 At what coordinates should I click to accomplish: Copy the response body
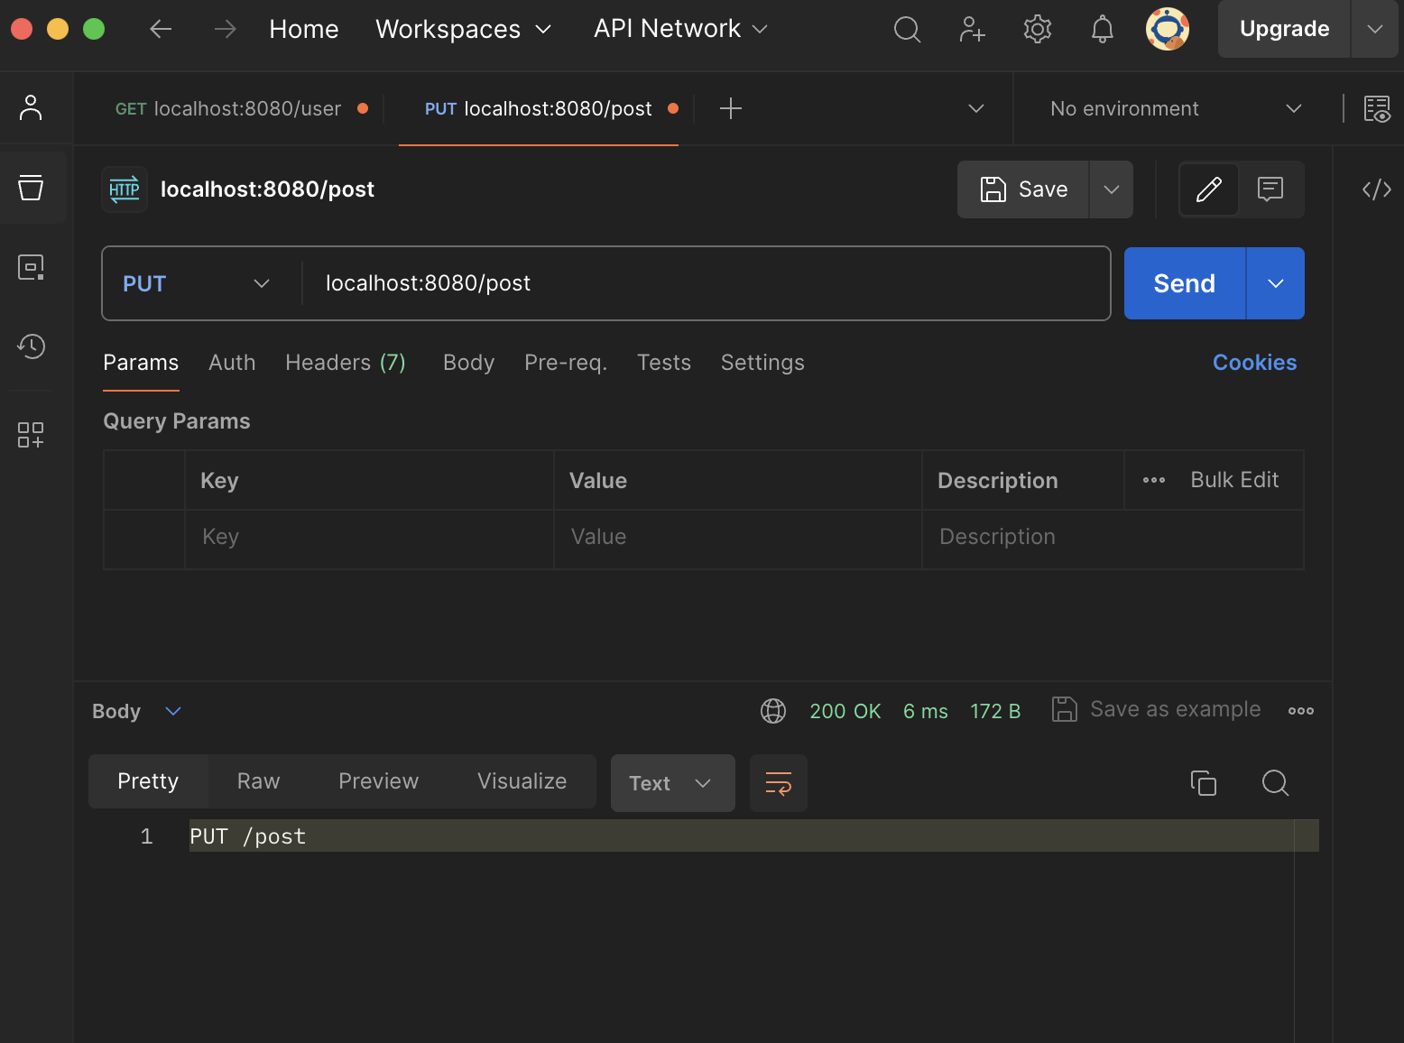click(1204, 782)
